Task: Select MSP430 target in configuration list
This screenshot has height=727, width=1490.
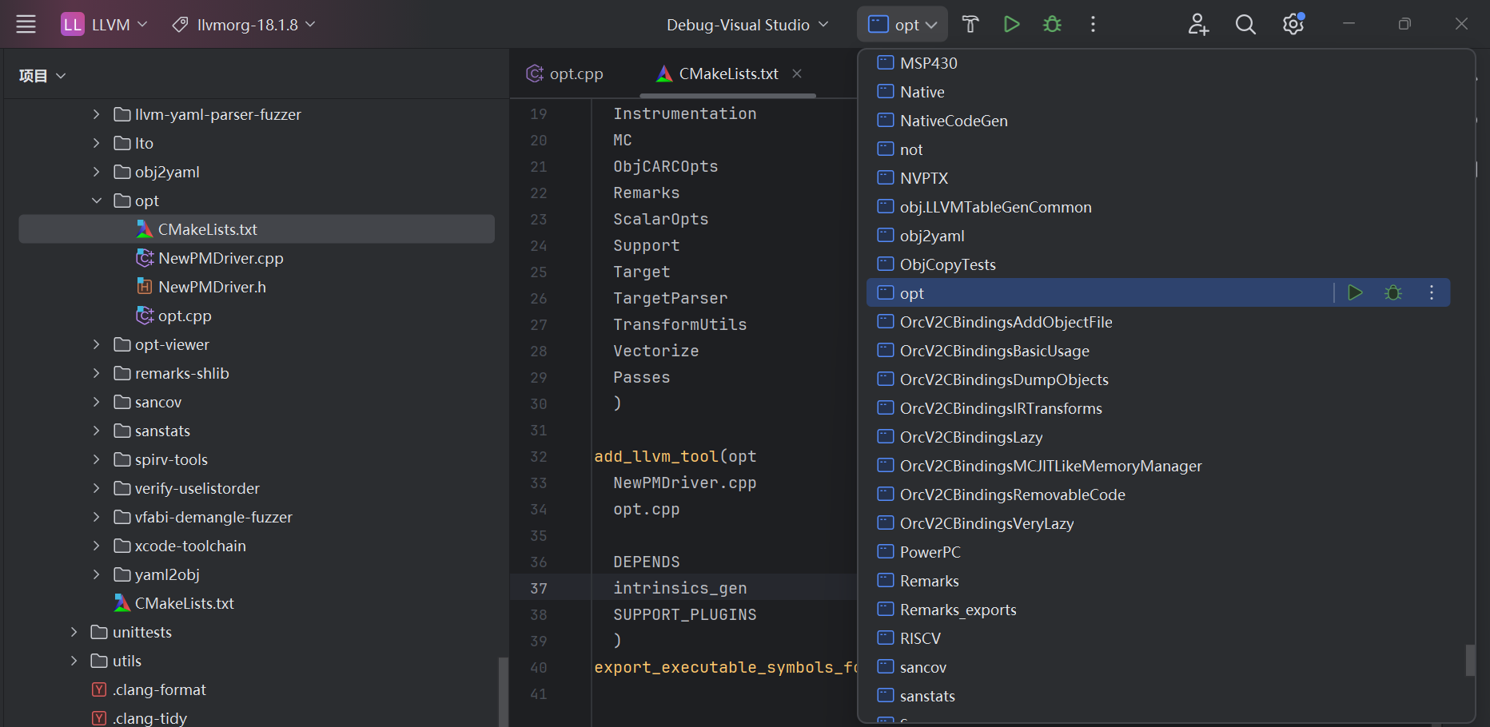Action: tap(1157, 63)
